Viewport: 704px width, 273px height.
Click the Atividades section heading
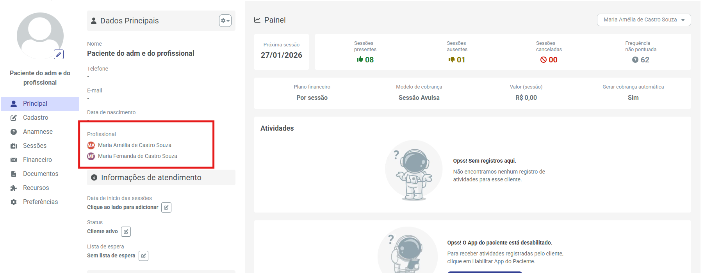(277, 128)
